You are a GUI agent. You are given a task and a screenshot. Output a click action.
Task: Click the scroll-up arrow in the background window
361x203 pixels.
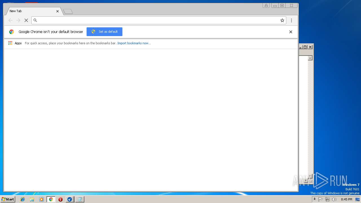(x=310, y=58)
